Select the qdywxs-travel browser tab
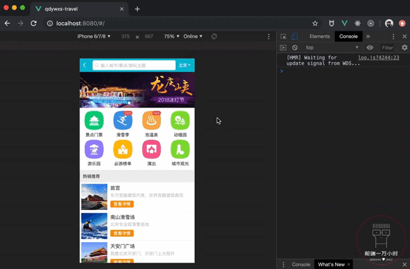This screenshot has height=269, width=410. click(79, 9)
